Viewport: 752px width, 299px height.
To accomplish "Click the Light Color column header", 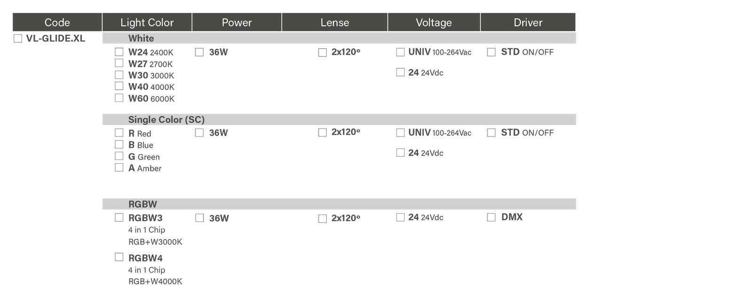I will point(147,23).
